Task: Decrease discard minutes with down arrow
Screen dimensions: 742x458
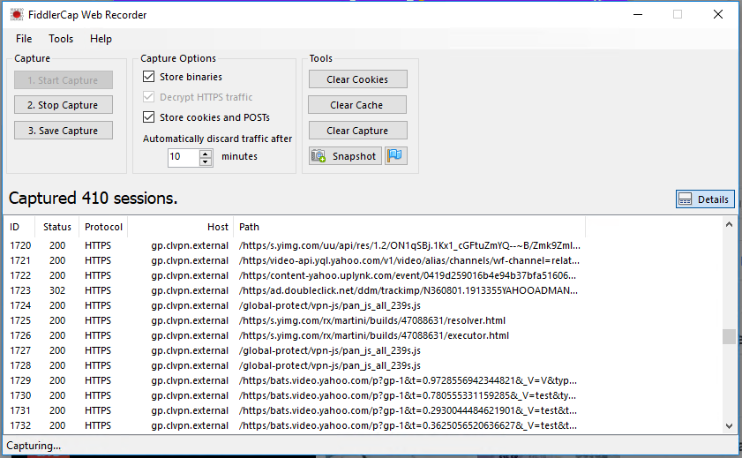Action: [206, 161]
